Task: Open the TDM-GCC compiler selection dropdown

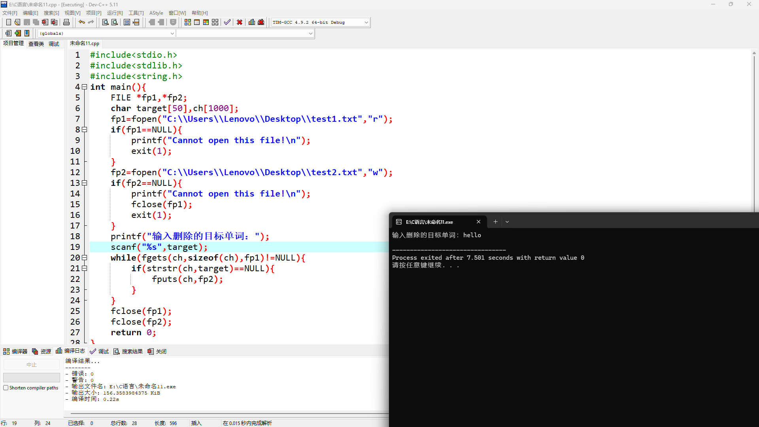Action: [x=366, y=23]
